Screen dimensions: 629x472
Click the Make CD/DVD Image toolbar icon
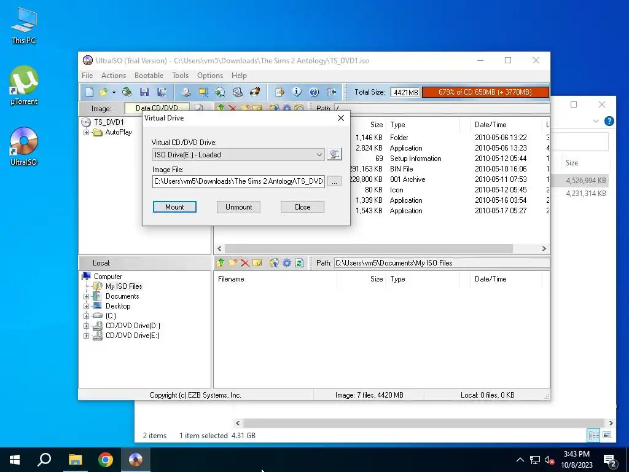[x=186, y=92]
